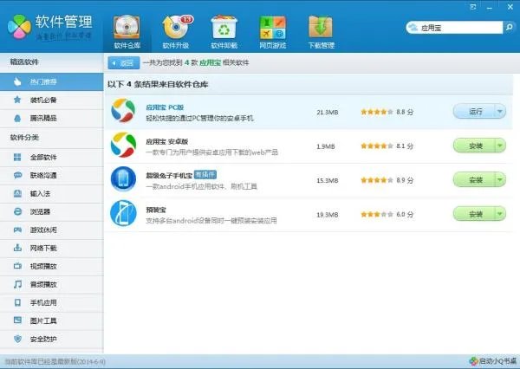Expand dropdown arrow next to 运行
The image size is (520, 369).
pyautogui.click(x=500, y=112)
